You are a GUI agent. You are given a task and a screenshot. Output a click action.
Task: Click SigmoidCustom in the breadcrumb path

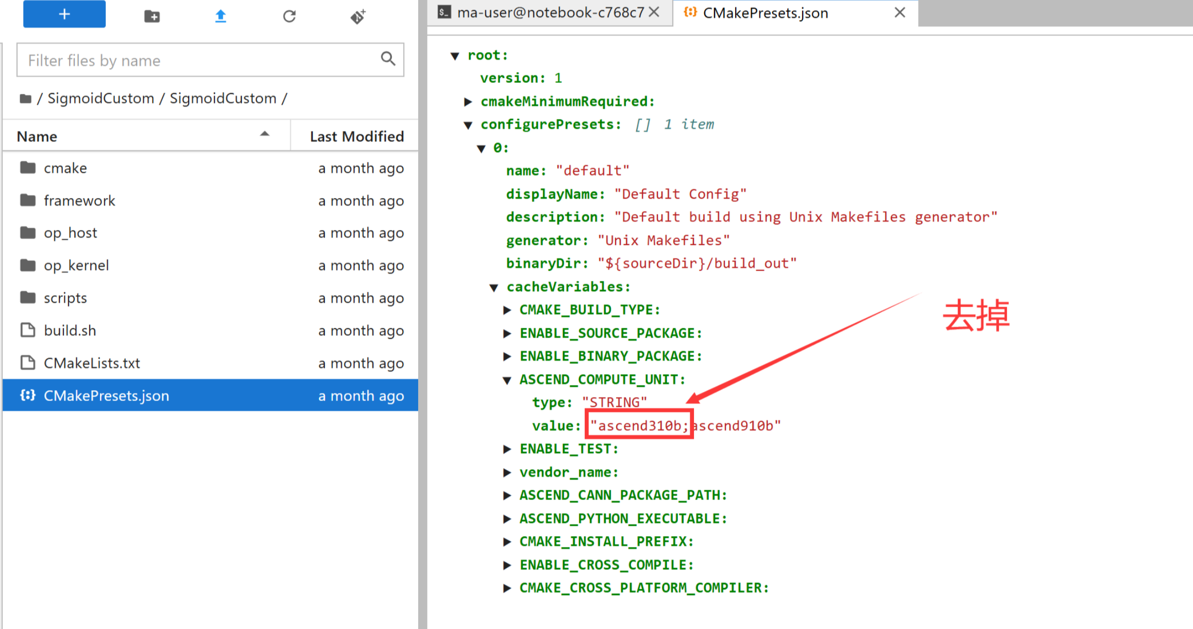pos(101,98)
